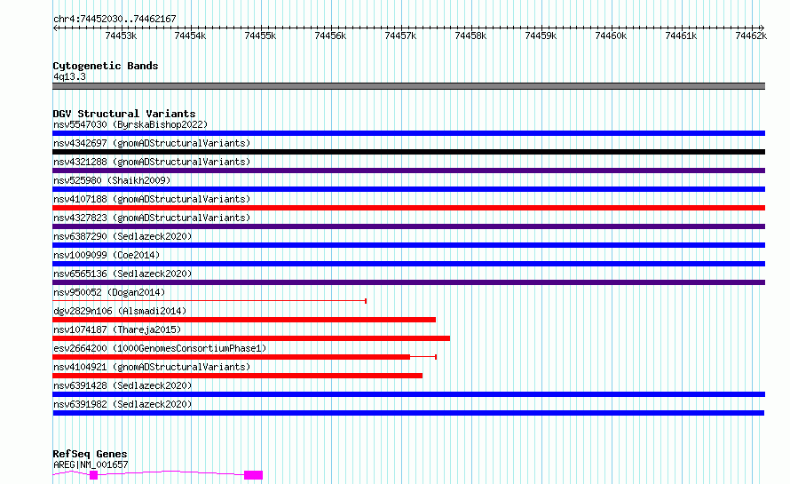Select the blue bar under nsv5547030

(408, 133)
